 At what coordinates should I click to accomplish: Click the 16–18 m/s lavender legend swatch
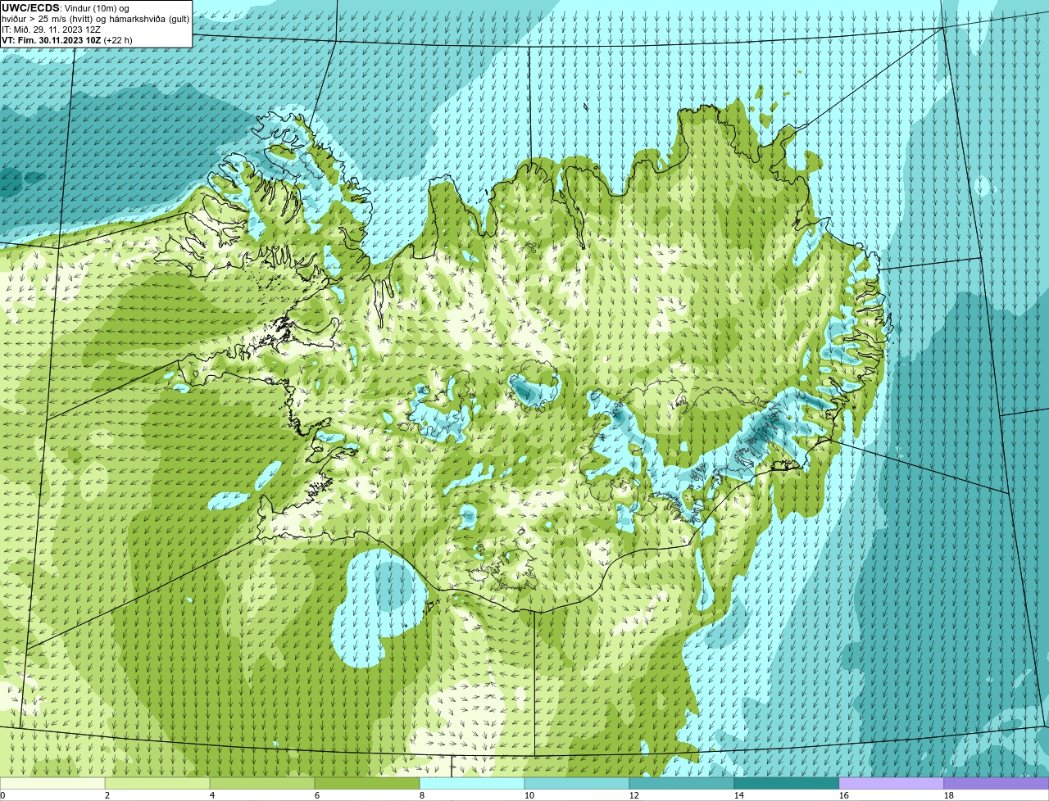892,783
